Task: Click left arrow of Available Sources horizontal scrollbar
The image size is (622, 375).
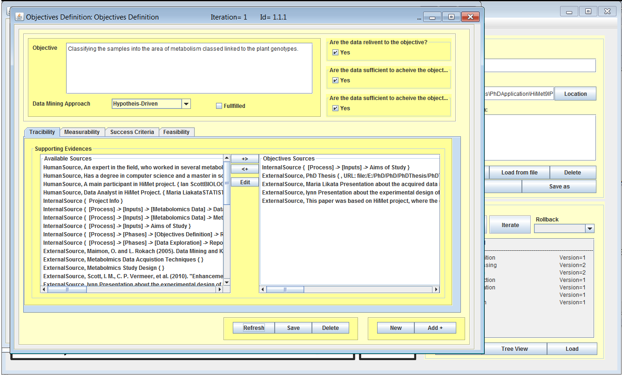Action: coord(44,289)
